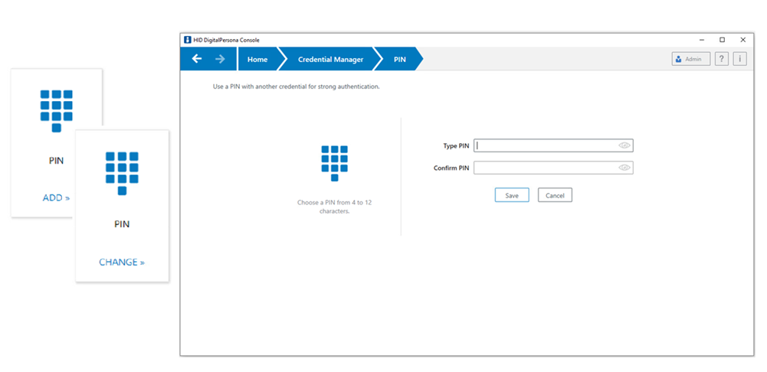Viewport: 767px width, 372px height.
Task: Click the HID DigitalPersona Console title icon
Action: 186,40
